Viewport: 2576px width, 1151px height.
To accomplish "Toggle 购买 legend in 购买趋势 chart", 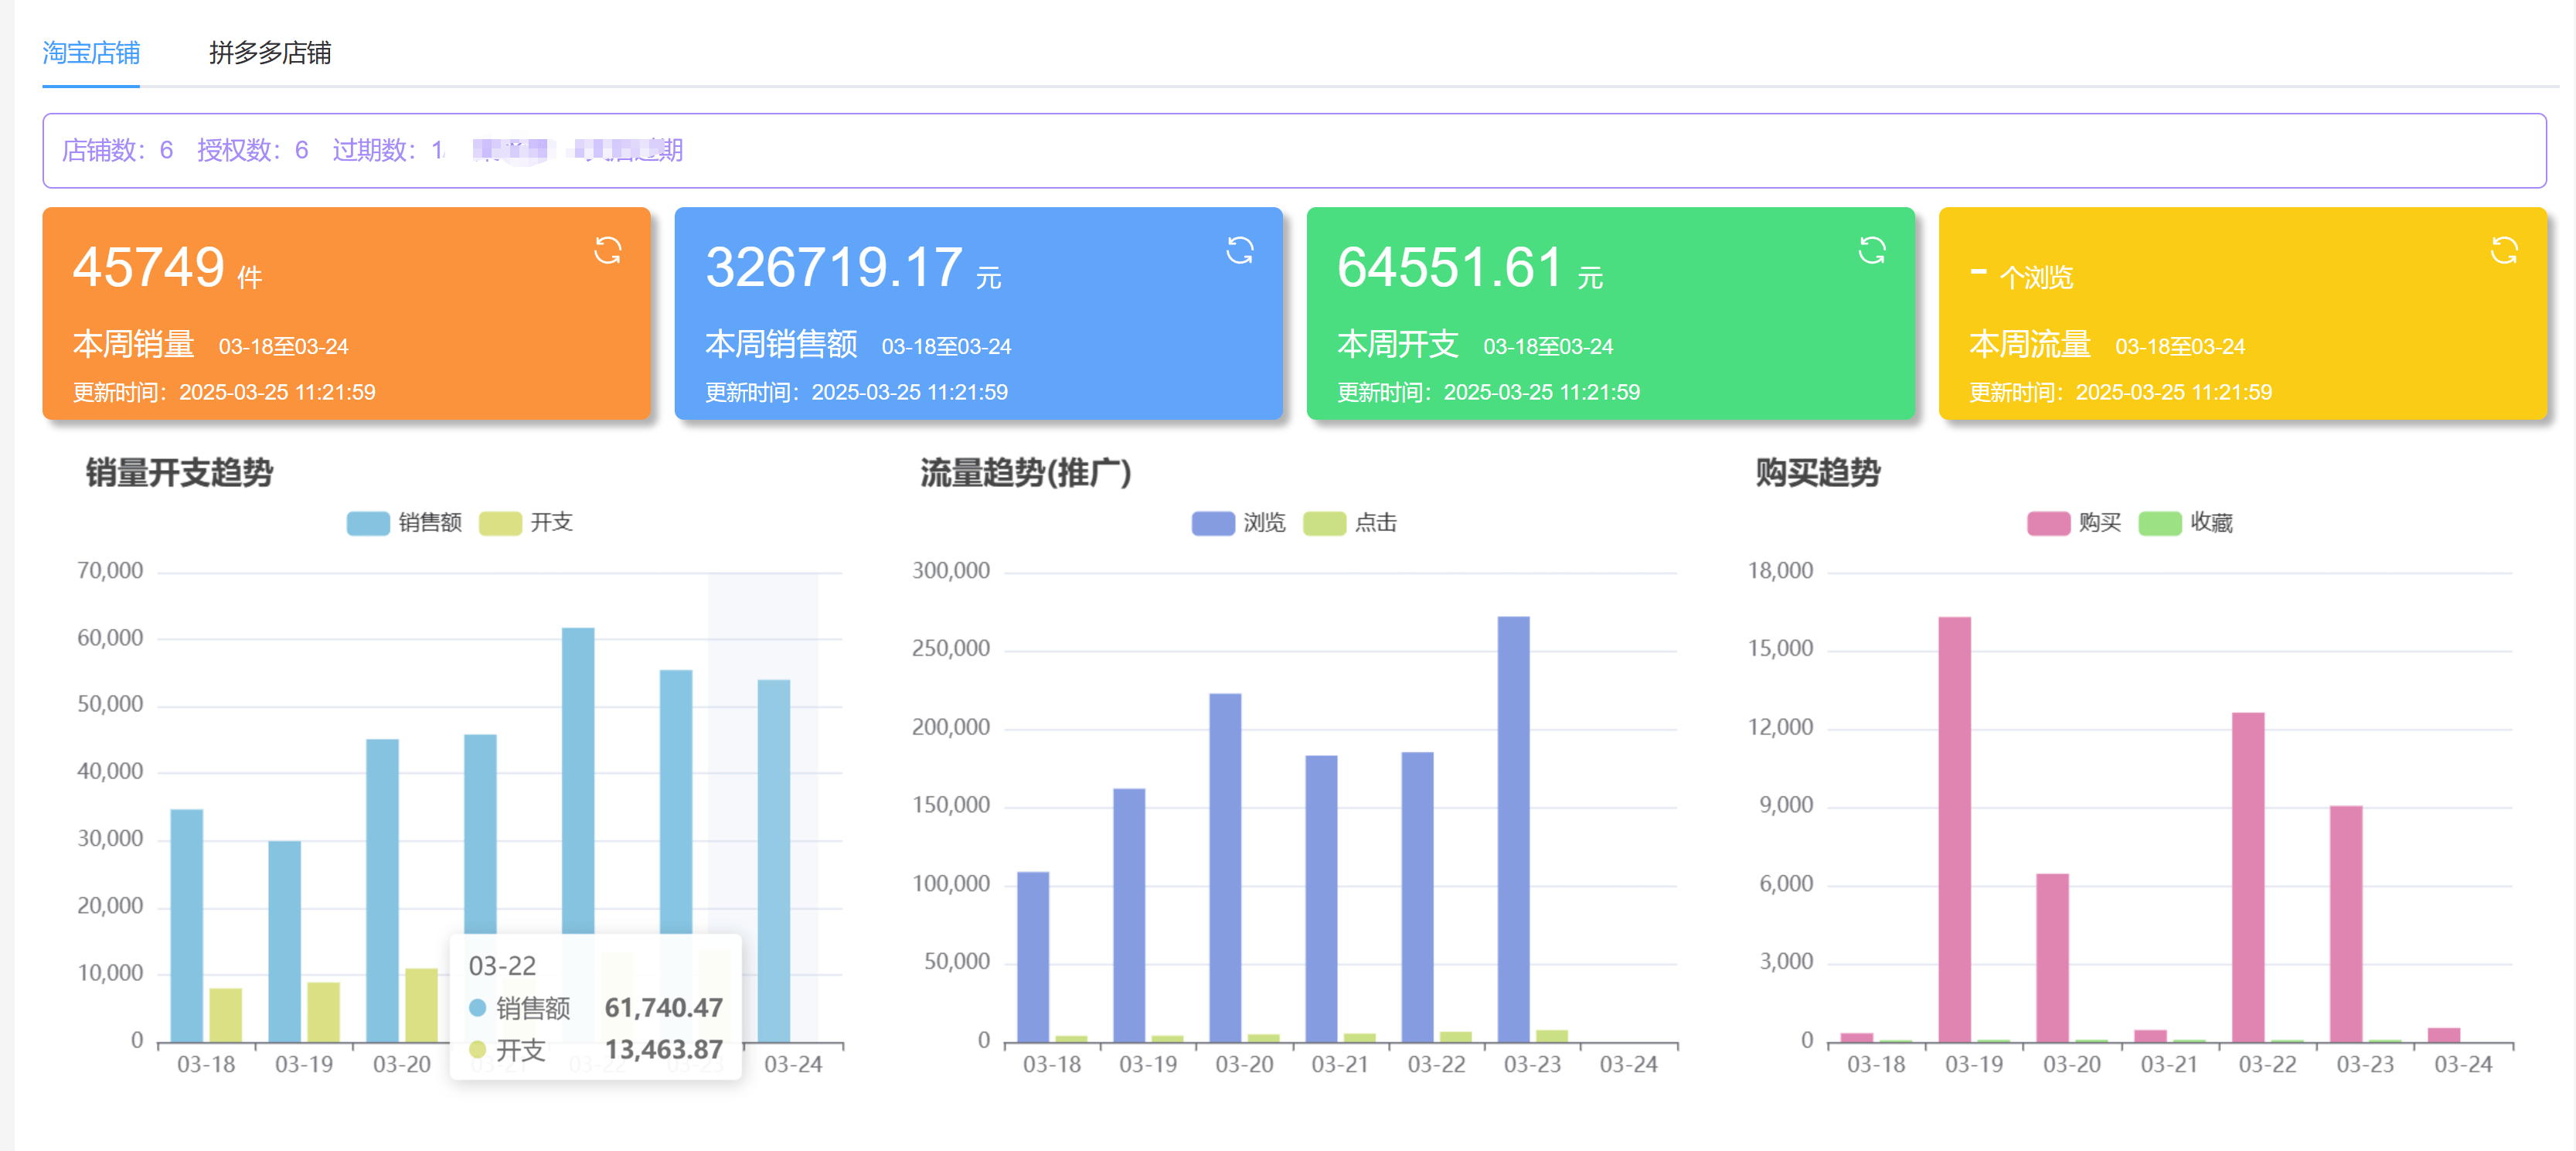I will click(x=2074, y=523).
